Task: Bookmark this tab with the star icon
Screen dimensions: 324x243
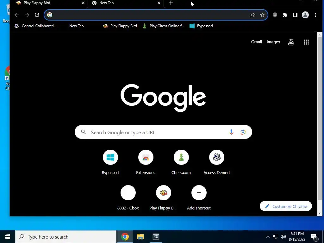Action: [262, 15]
